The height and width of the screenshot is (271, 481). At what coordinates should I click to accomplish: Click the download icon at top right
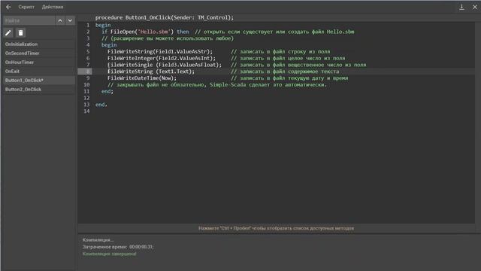(x=461, y=7)
